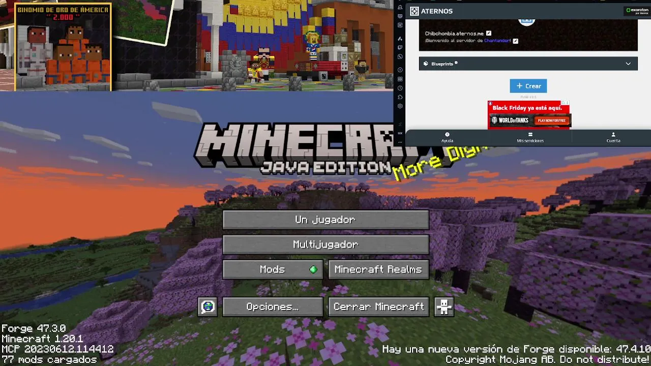
Task: Open Twitch in the browser sidebar
Action: [400, 47]
